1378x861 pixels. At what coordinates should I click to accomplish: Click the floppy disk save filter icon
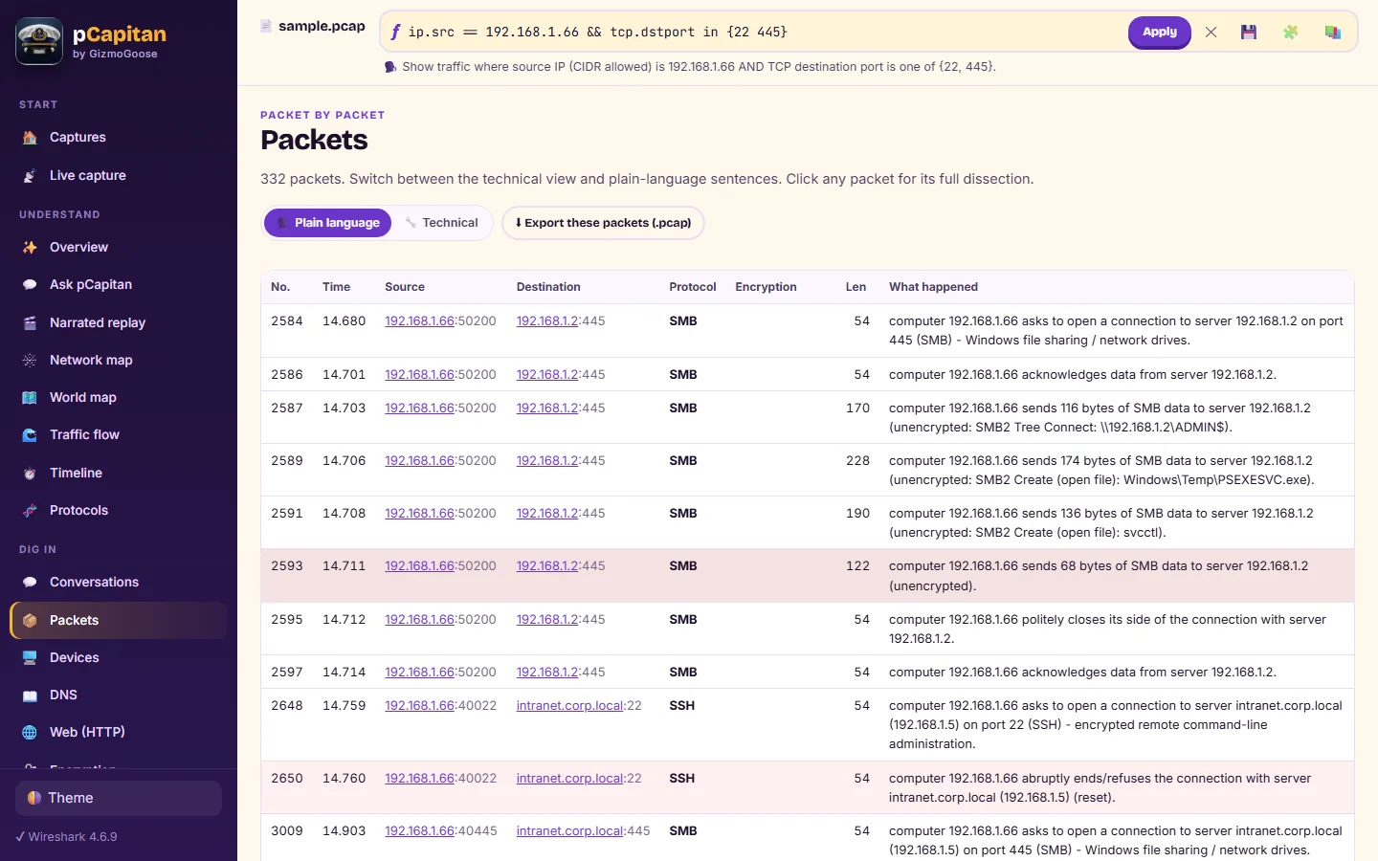click(1249, 33)
